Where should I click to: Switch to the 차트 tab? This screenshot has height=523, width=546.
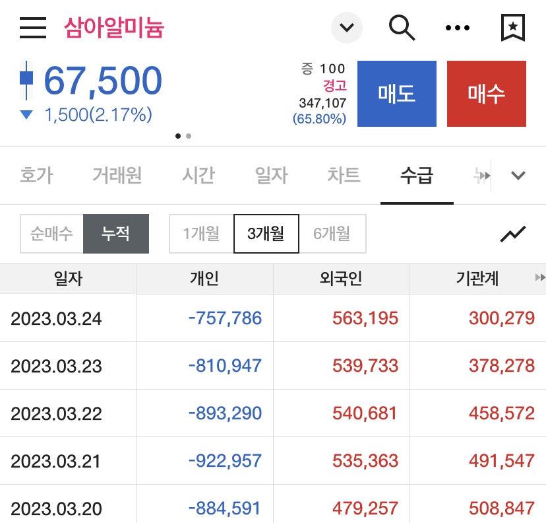tap(344, 176)
